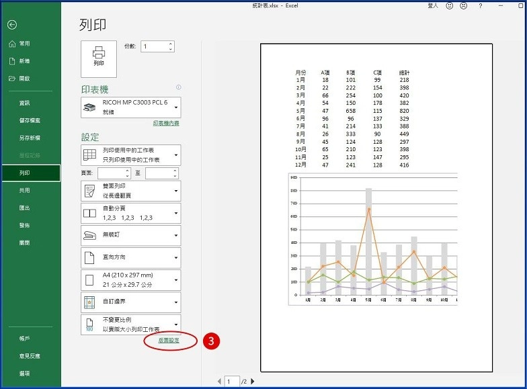Open 直向方向 orientation dropdown

[x=130, y=258]
